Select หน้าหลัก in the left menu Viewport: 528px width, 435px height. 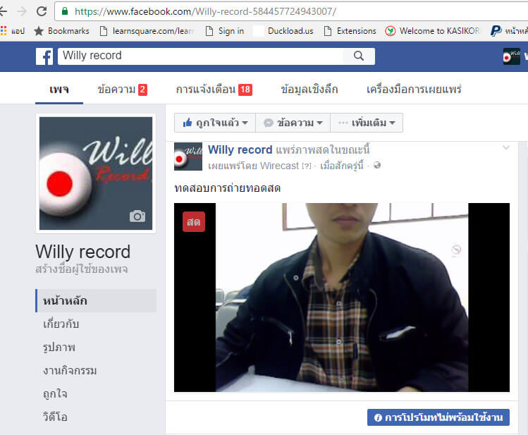point(96,300)
